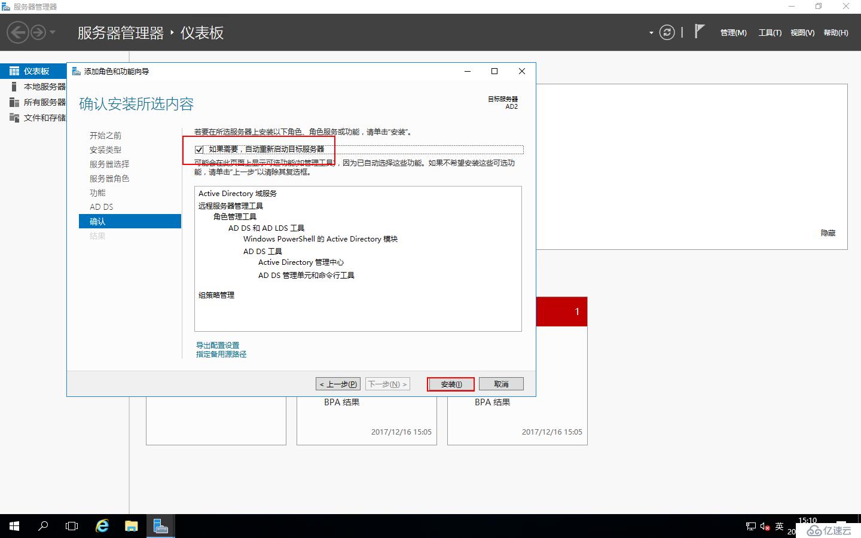
Task: Select the 确认 wizard step
Action: pyautogui.click(x=130, y=221)
